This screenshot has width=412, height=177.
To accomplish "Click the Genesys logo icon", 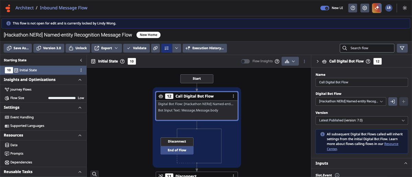I will pyautogui.click(x=7, y=8).
